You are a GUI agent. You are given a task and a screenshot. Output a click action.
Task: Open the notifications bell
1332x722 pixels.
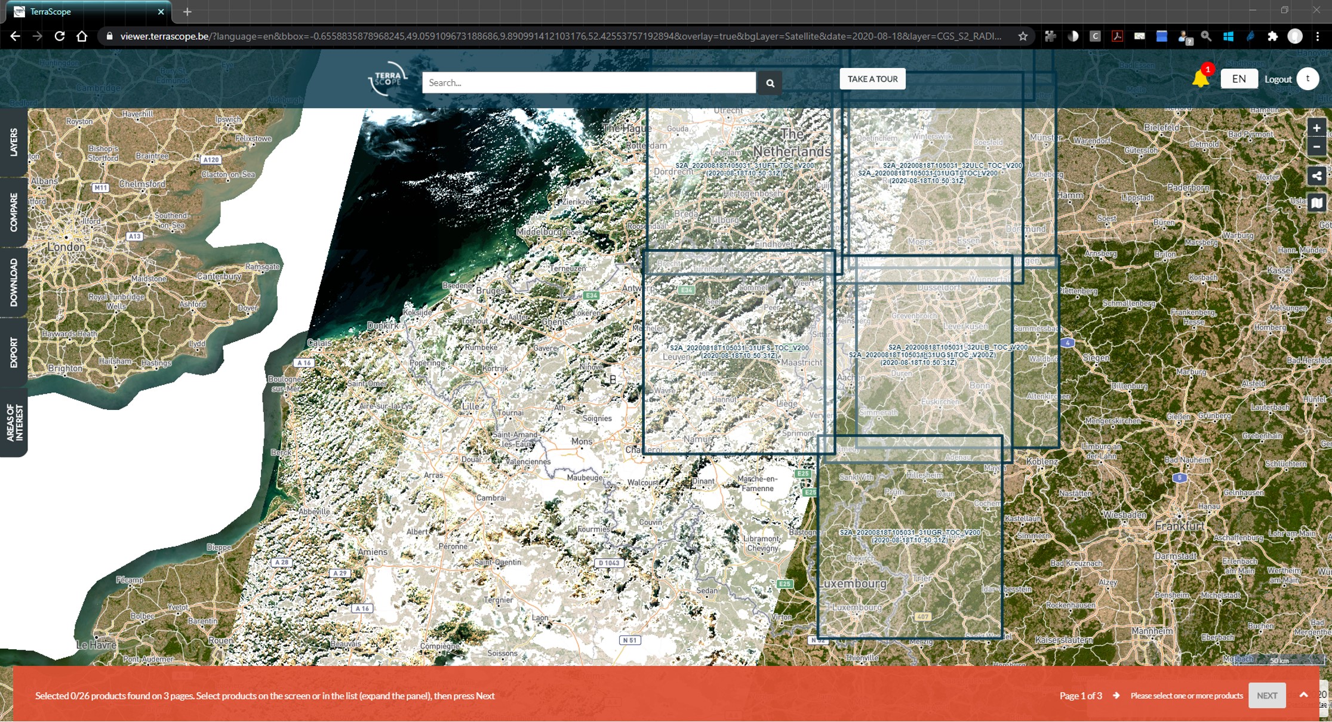pyautogui.click(x=1200, y=78)
